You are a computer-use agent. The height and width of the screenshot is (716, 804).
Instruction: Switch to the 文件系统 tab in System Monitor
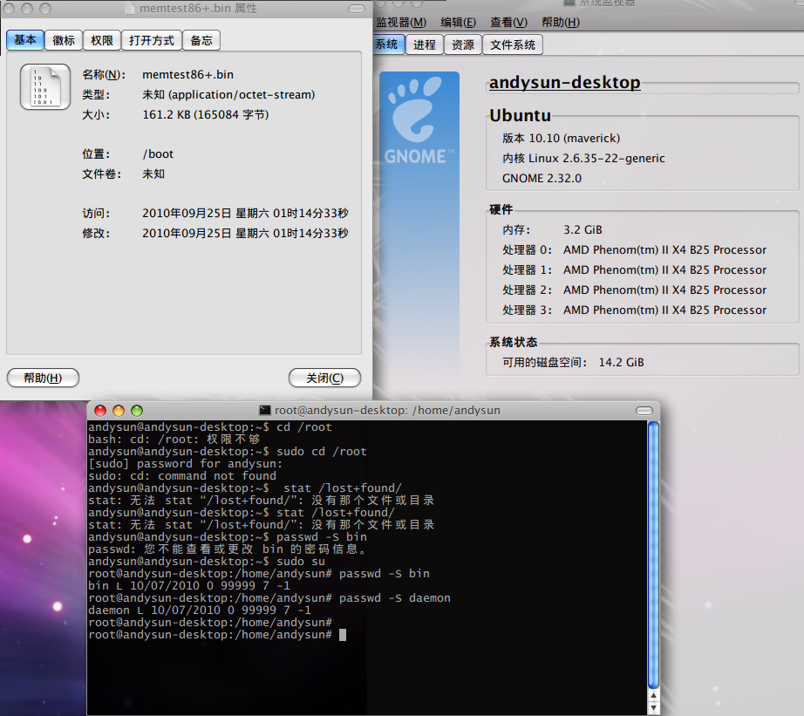[512, 45]
